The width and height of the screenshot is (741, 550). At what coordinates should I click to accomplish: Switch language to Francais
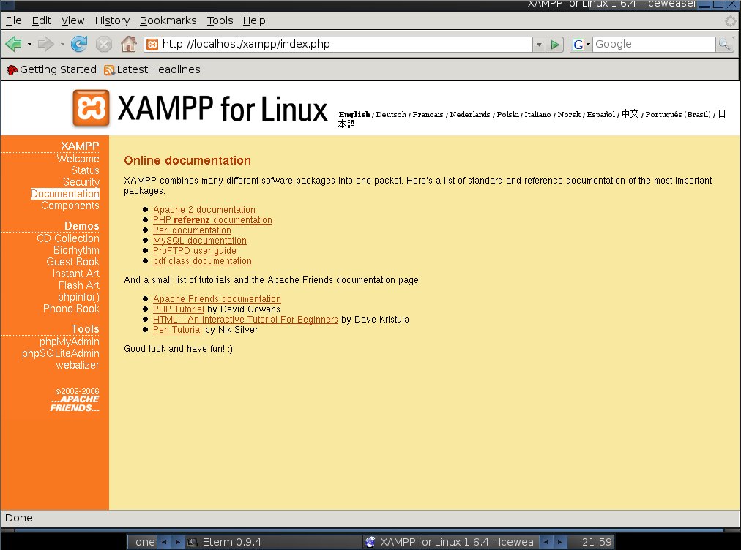(428, 114)
